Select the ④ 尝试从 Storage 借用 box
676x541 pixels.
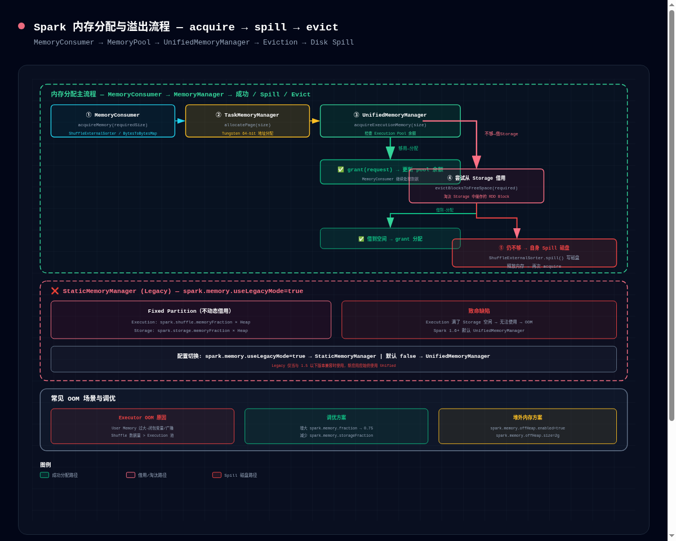(x=477, y=186)
